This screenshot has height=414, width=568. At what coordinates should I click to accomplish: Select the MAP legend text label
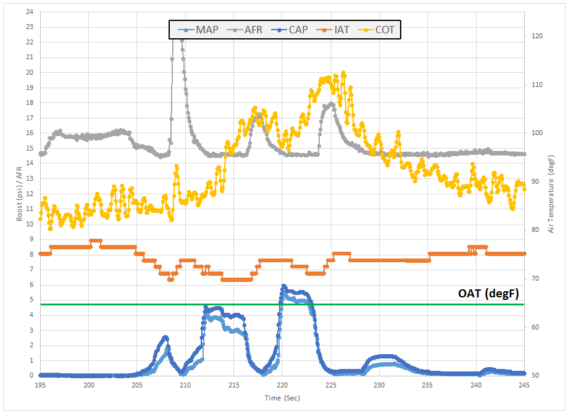pyautogui.click(x=206, y=30)
